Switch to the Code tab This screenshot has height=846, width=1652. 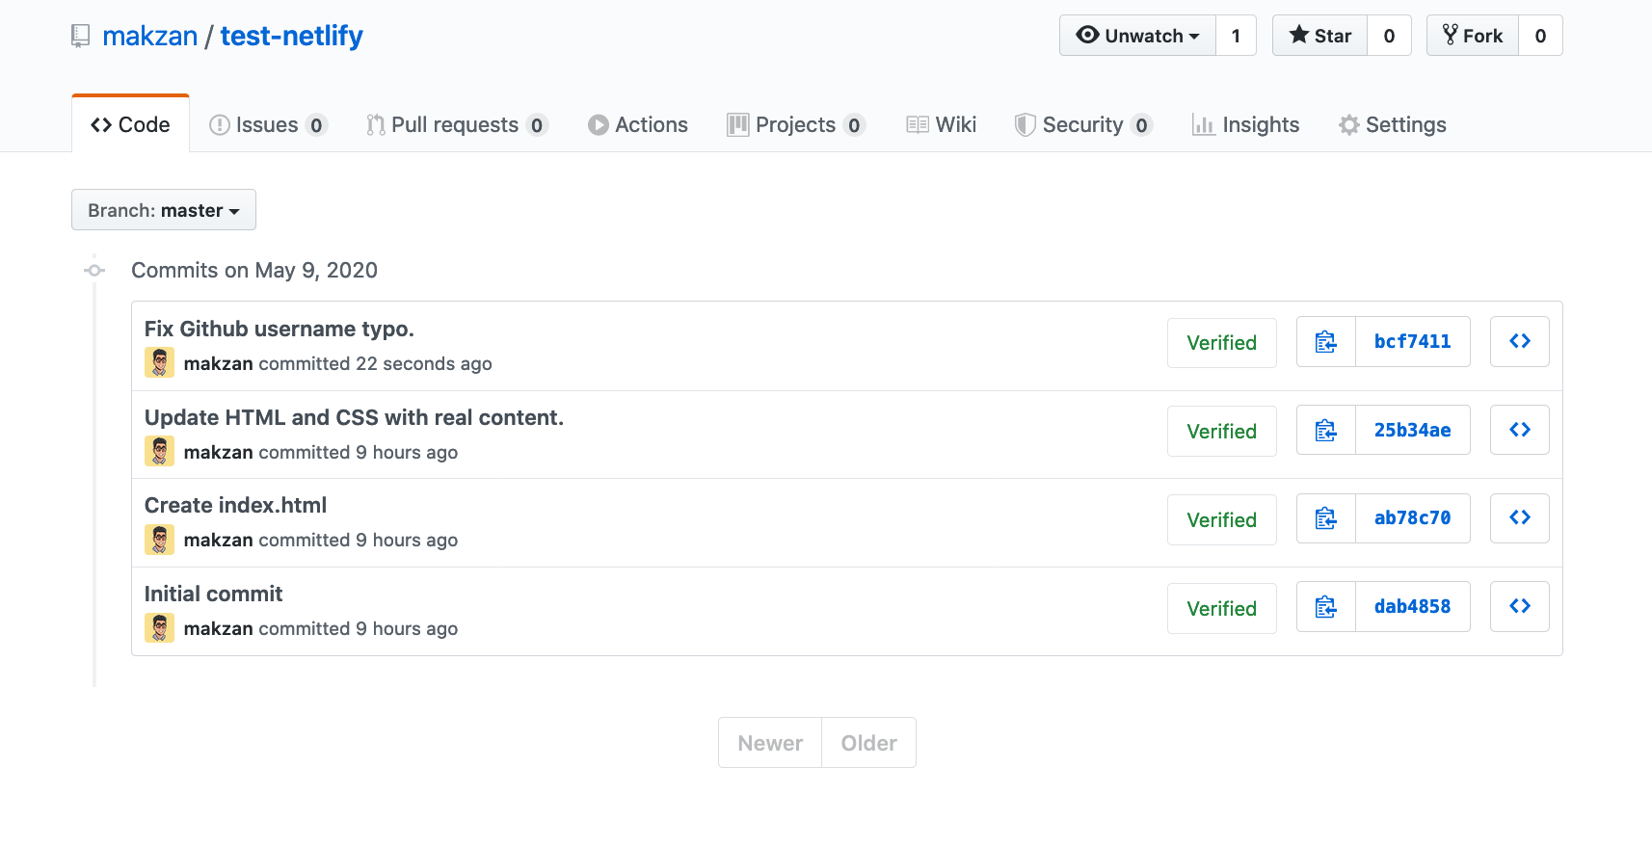point(130,124)
